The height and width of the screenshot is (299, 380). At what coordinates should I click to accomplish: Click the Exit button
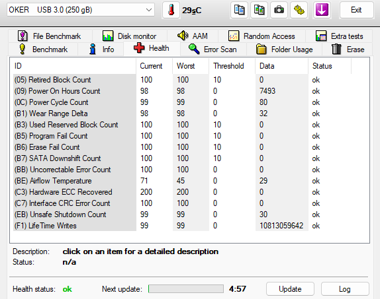(x=356, y=10)
